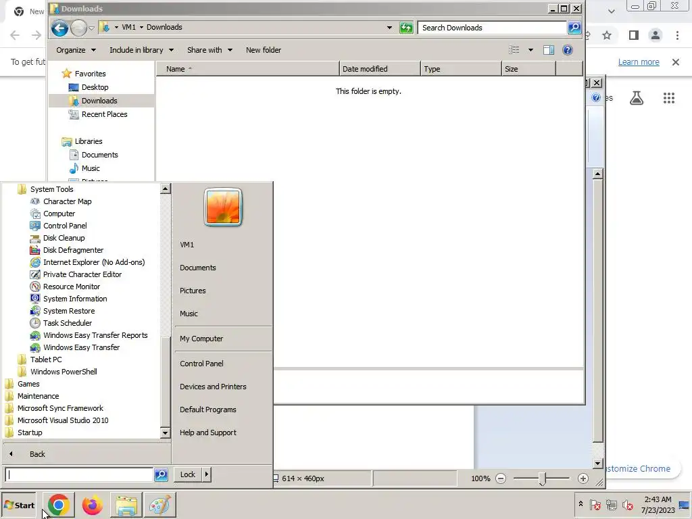Viewport: 692px width, 519px height.
Task: Click the Start menu search input box
Action: click(x=80, y=474)
